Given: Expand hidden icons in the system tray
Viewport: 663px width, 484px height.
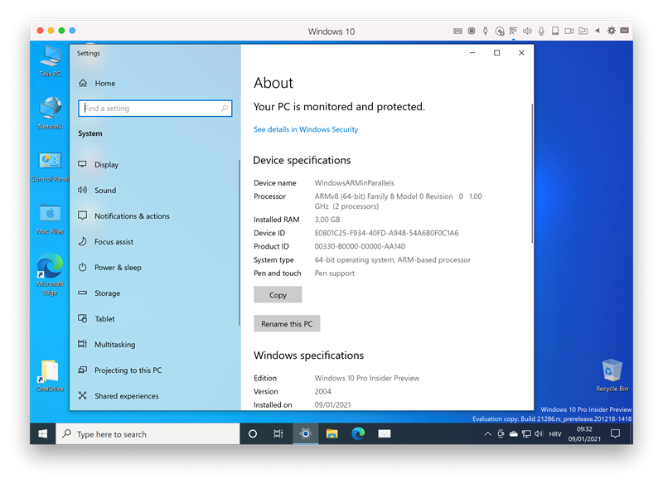Looking at the screenshot, I should point(487,433).
